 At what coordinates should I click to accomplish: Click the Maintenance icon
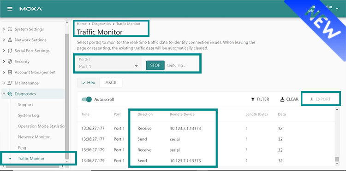pos(10,83)
